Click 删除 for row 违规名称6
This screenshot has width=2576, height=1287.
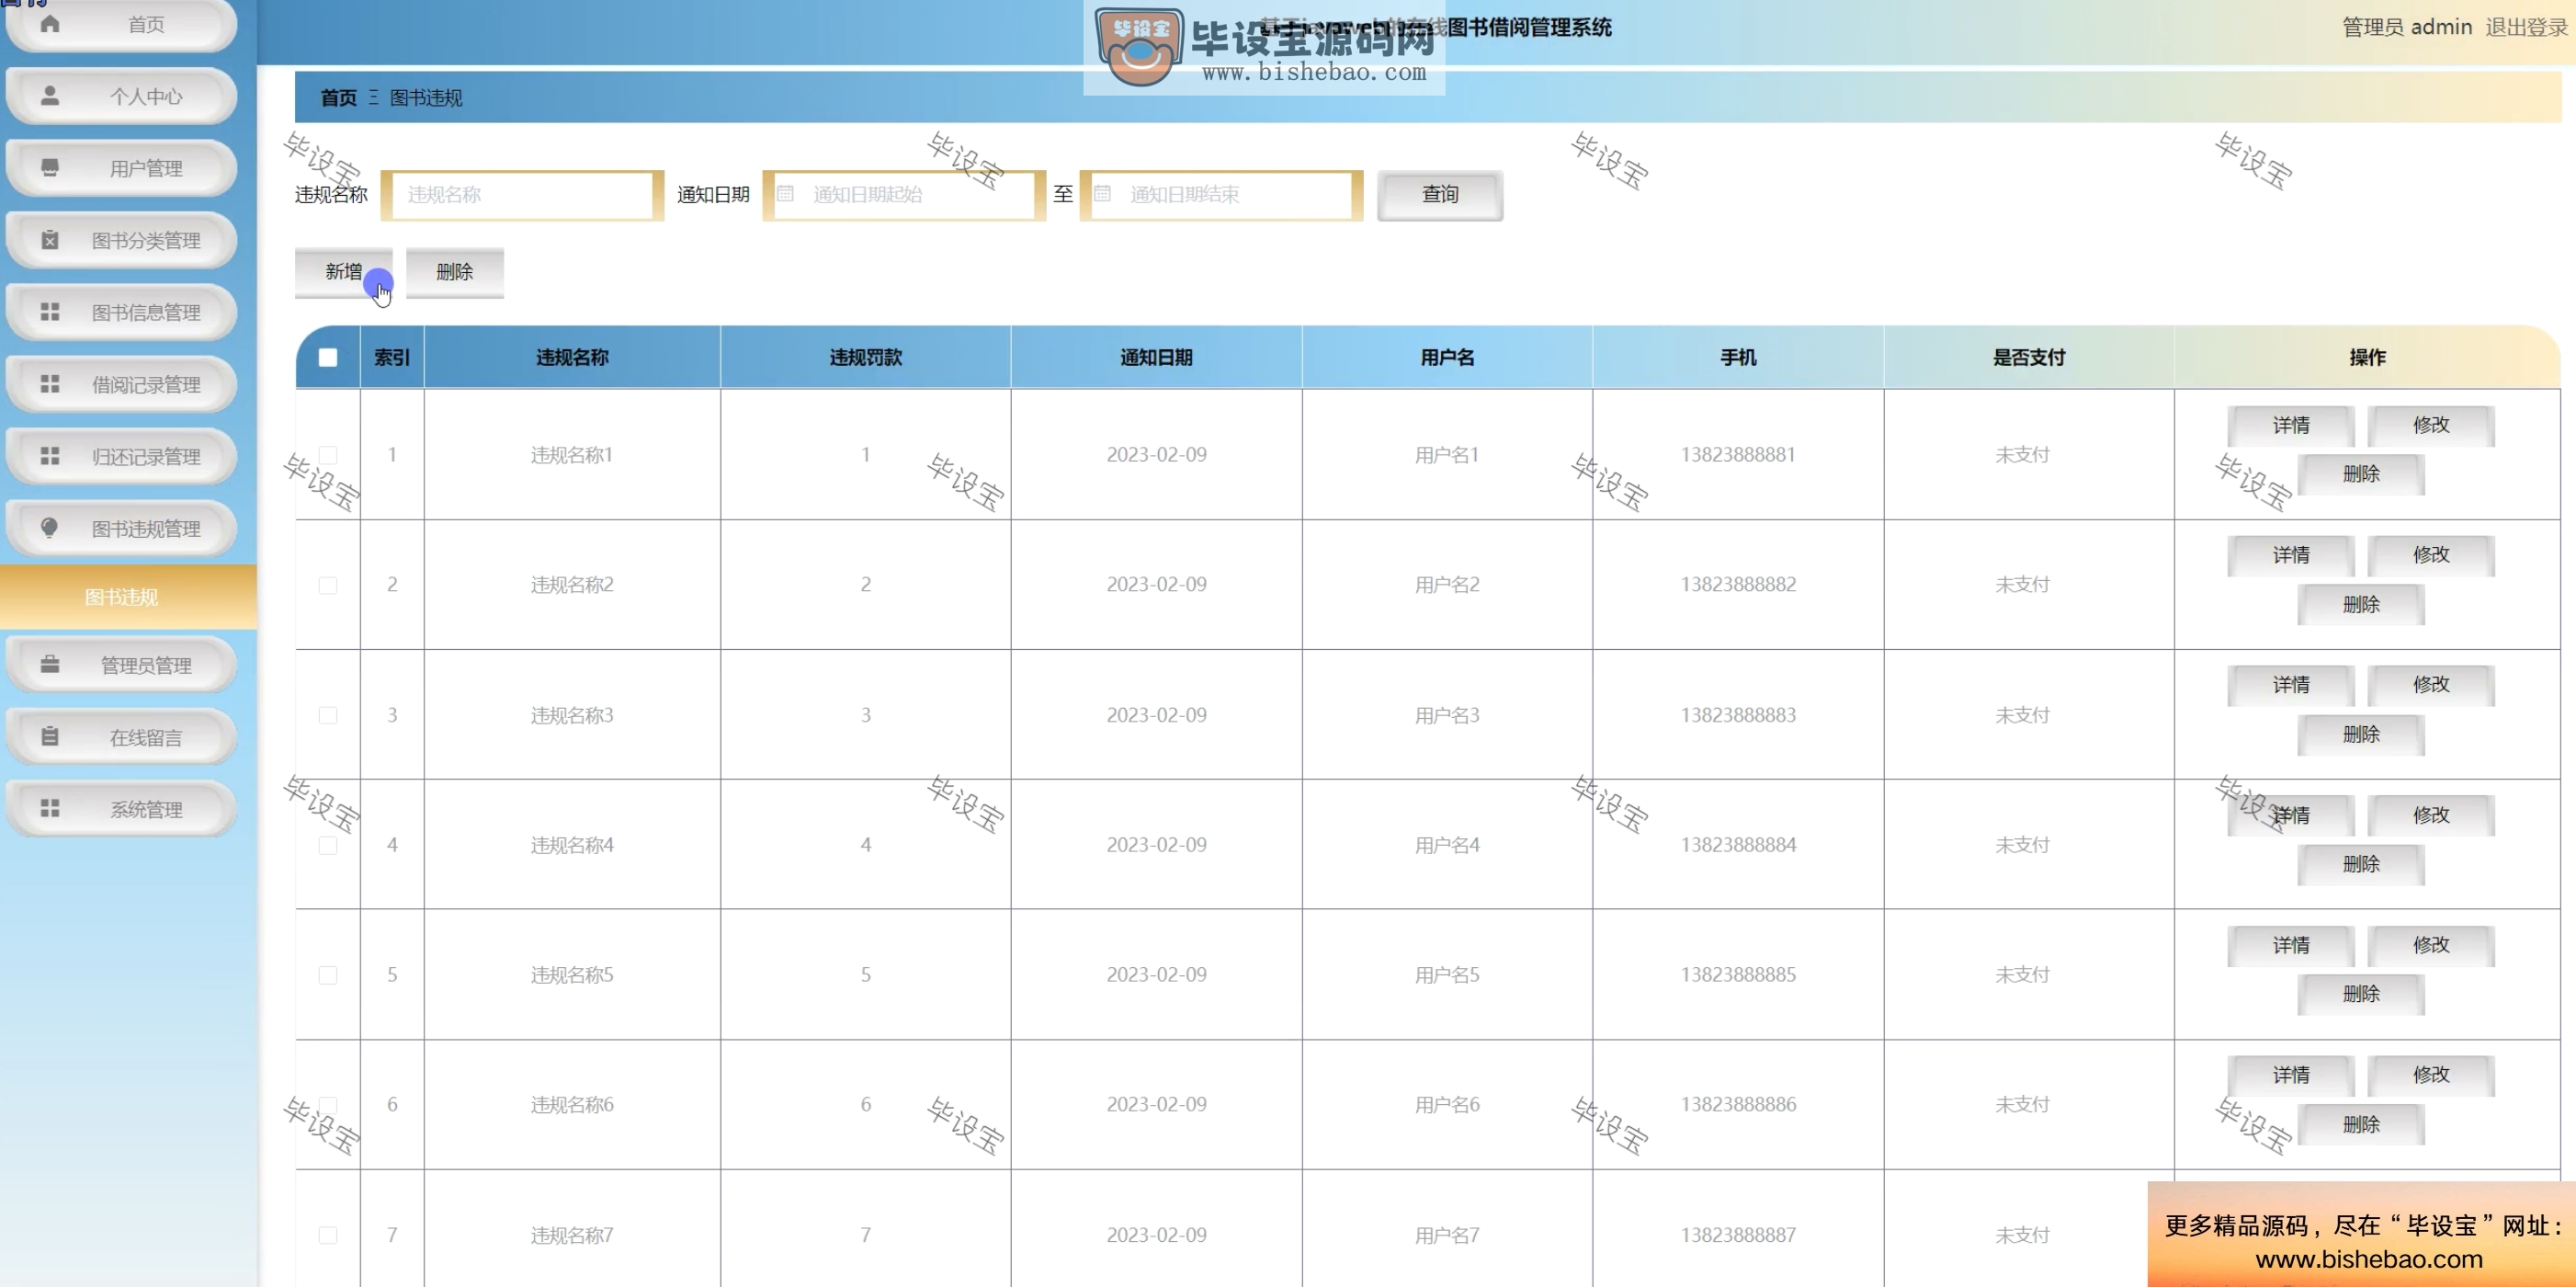pyautogui.click(x=2361, y=1124)
